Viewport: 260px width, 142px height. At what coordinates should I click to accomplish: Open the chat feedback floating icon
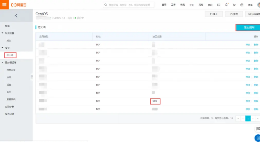click(x=258, y=129)
